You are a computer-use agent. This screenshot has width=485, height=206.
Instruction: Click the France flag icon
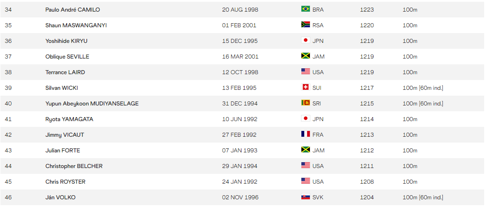305,134
